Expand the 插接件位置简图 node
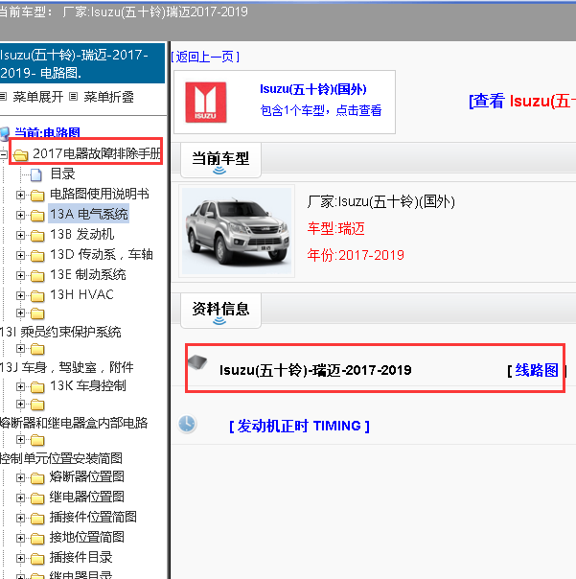 [x=20, y=518]
